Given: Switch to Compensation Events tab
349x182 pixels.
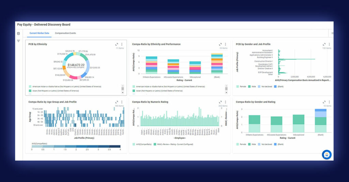Looking at the screenshot, I should click(65, 33).
